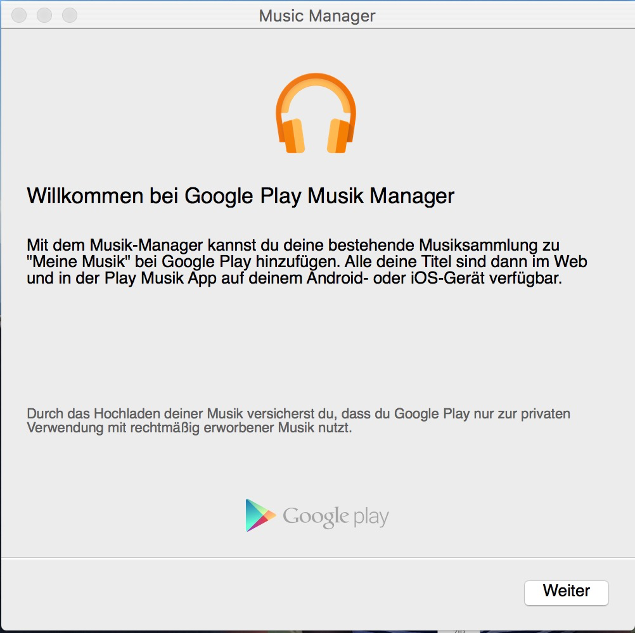Click the zoom window button in title bar
The width and height of the screenshot is (635, 633).
click(x=70, y=15)
